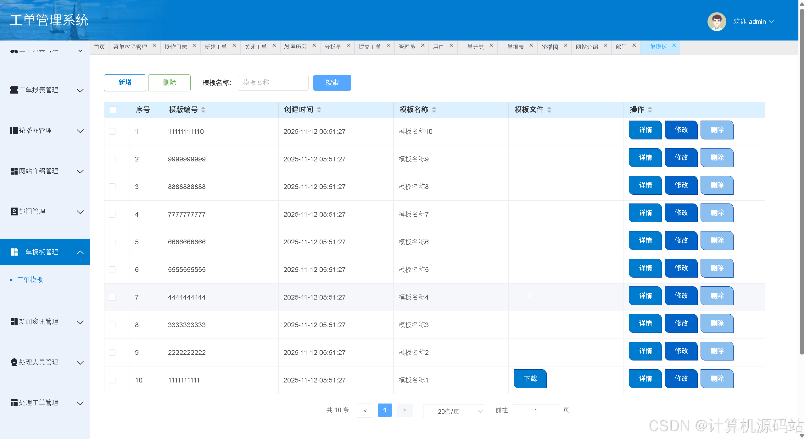
Task: Click the 网站介绍管理 grid icon
Action: click(x=14, y=171)
